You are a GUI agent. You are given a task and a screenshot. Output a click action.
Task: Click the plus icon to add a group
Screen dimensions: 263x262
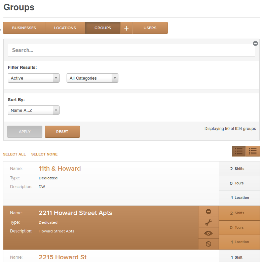[126, 28]
